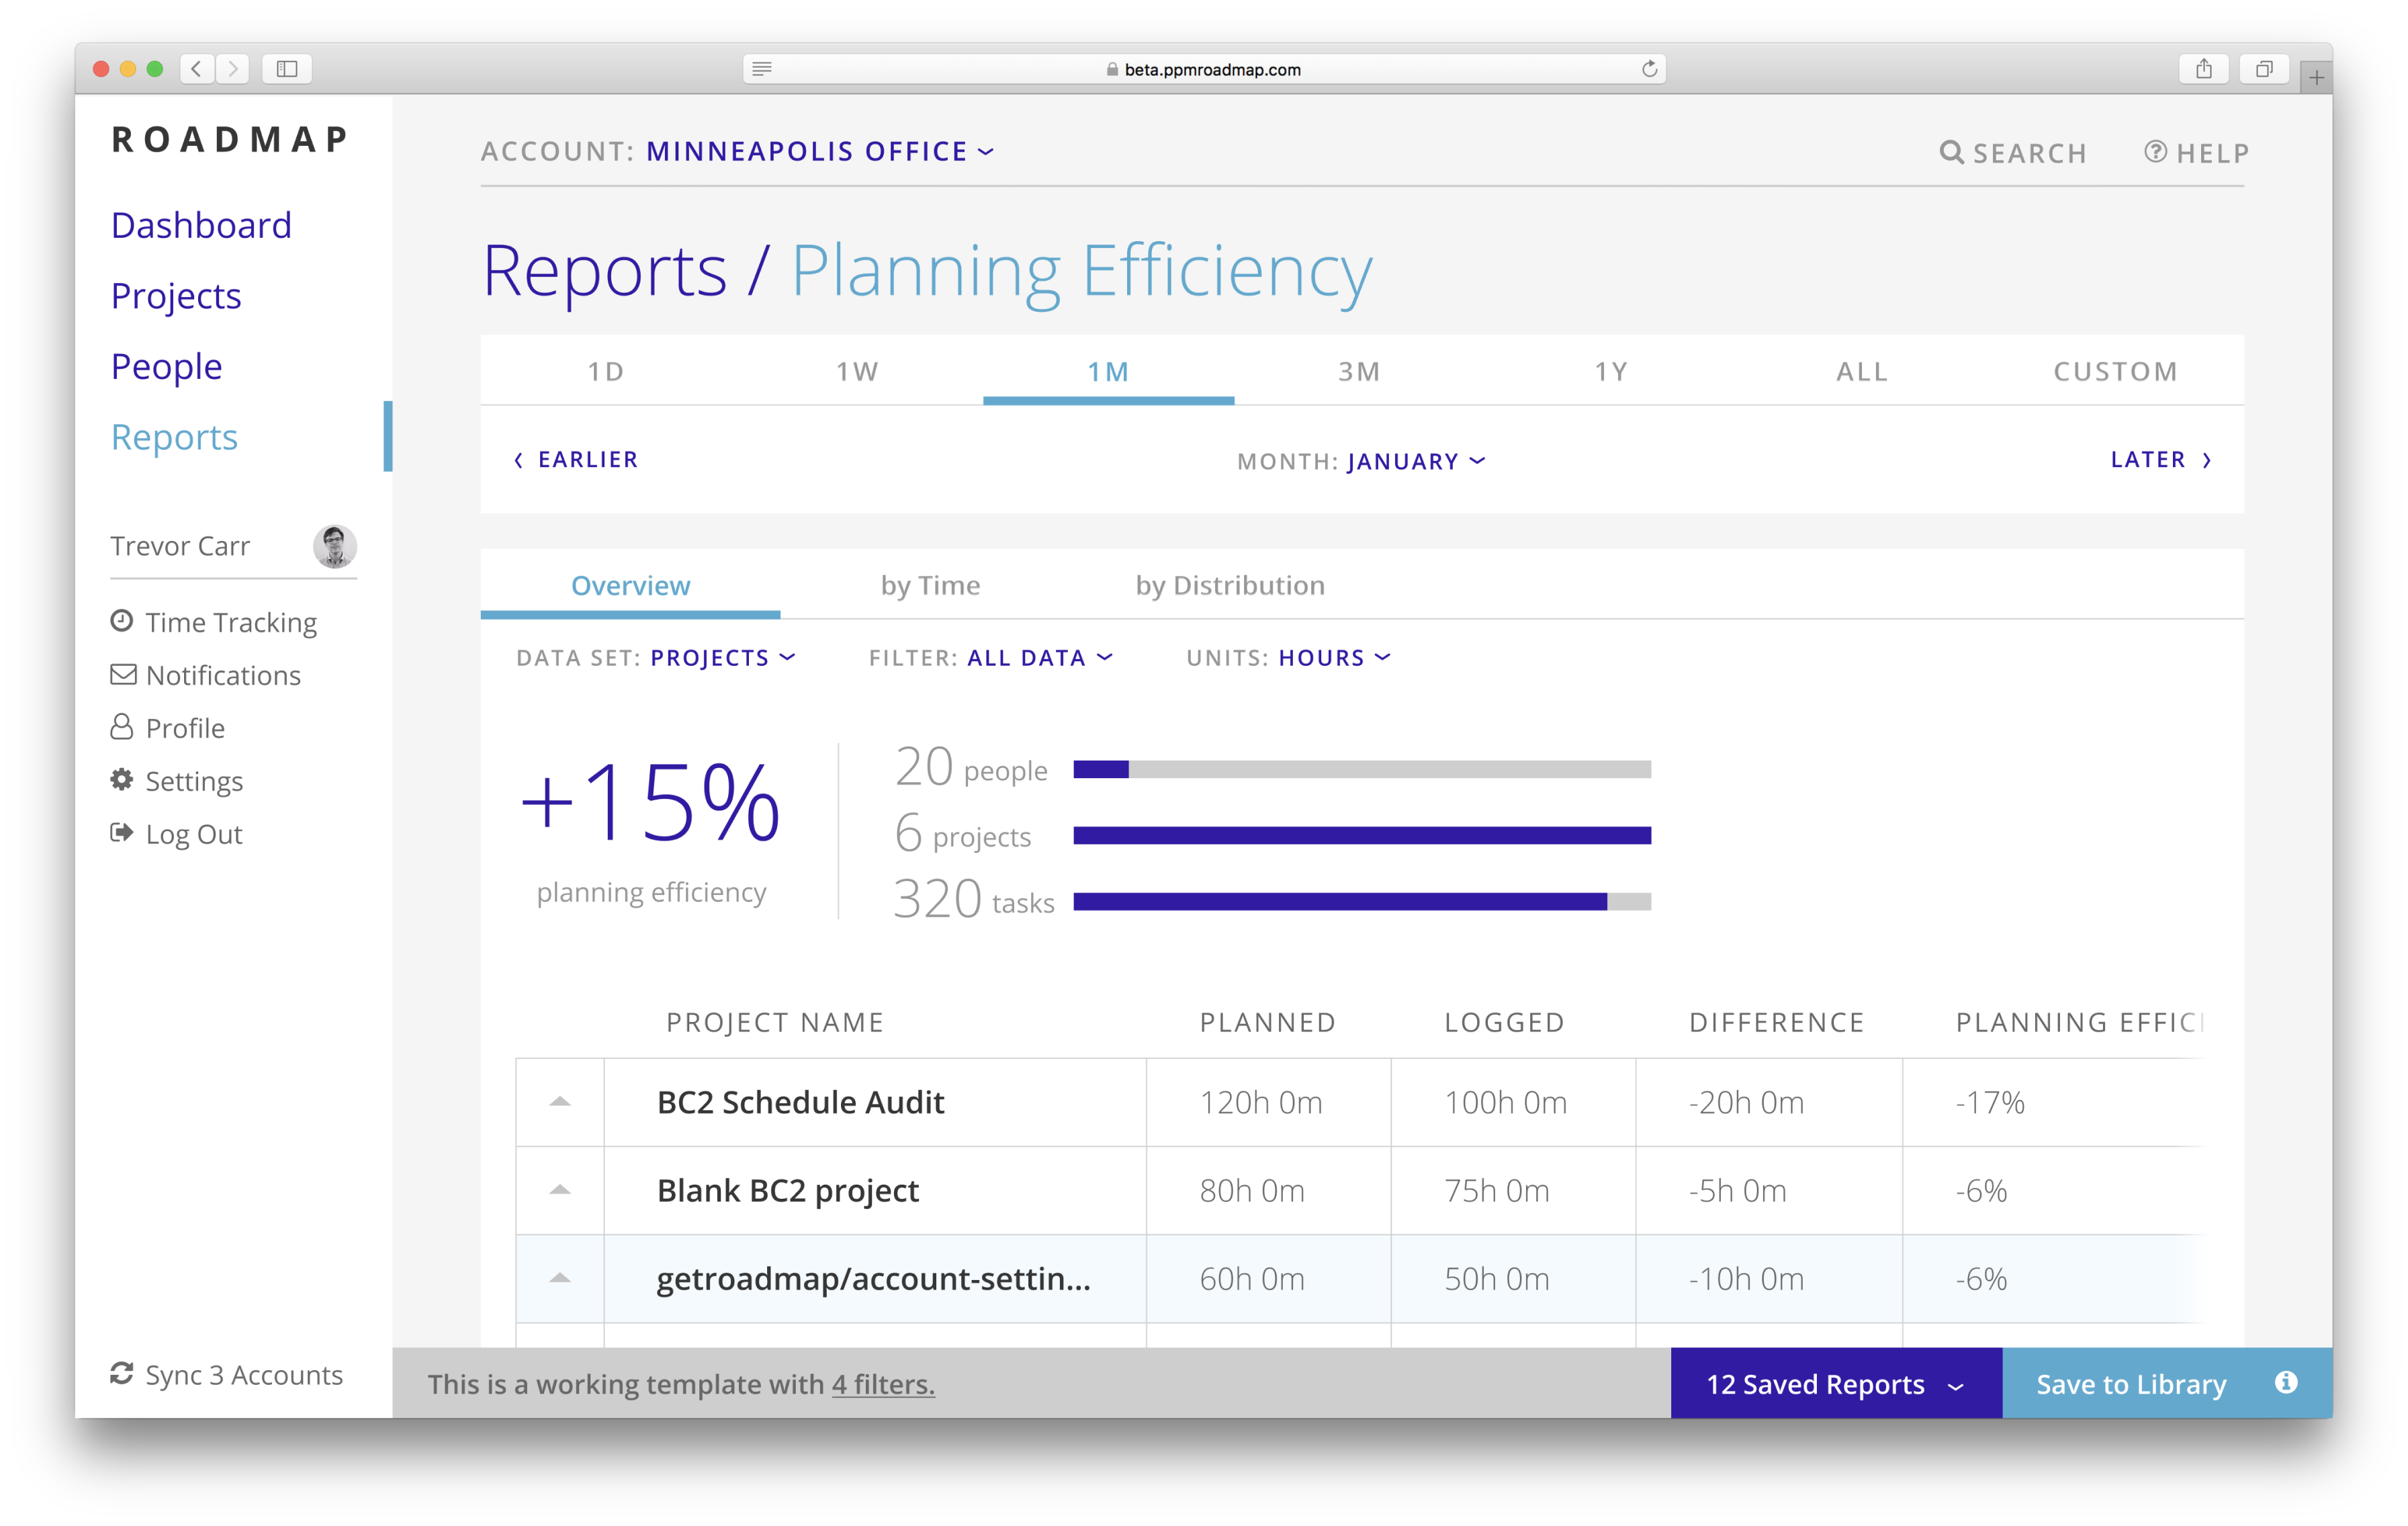Screen dimensions: 2408x1526
Task: Collapse the BC2 Schedule Audit row
Action: (560, 1102)
